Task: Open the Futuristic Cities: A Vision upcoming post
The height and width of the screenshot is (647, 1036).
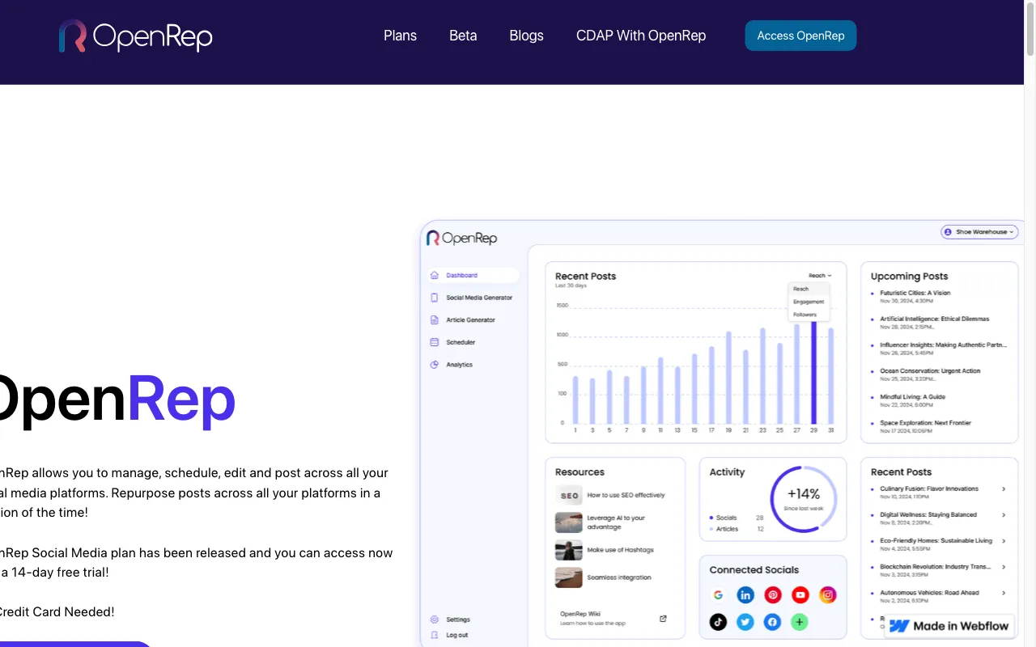Action: pos(915,293)
